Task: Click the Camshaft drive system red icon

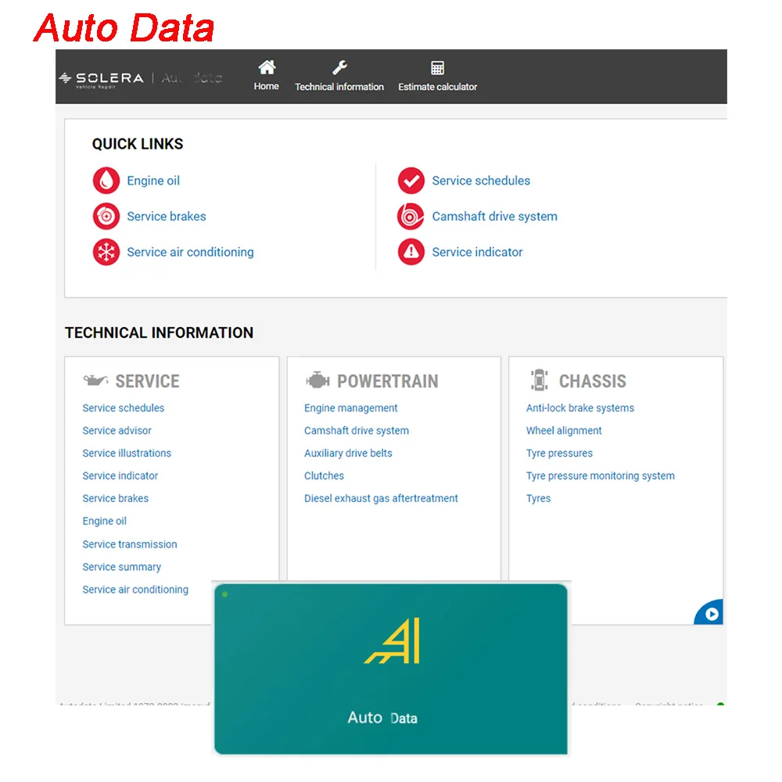Action: [411, 216]
